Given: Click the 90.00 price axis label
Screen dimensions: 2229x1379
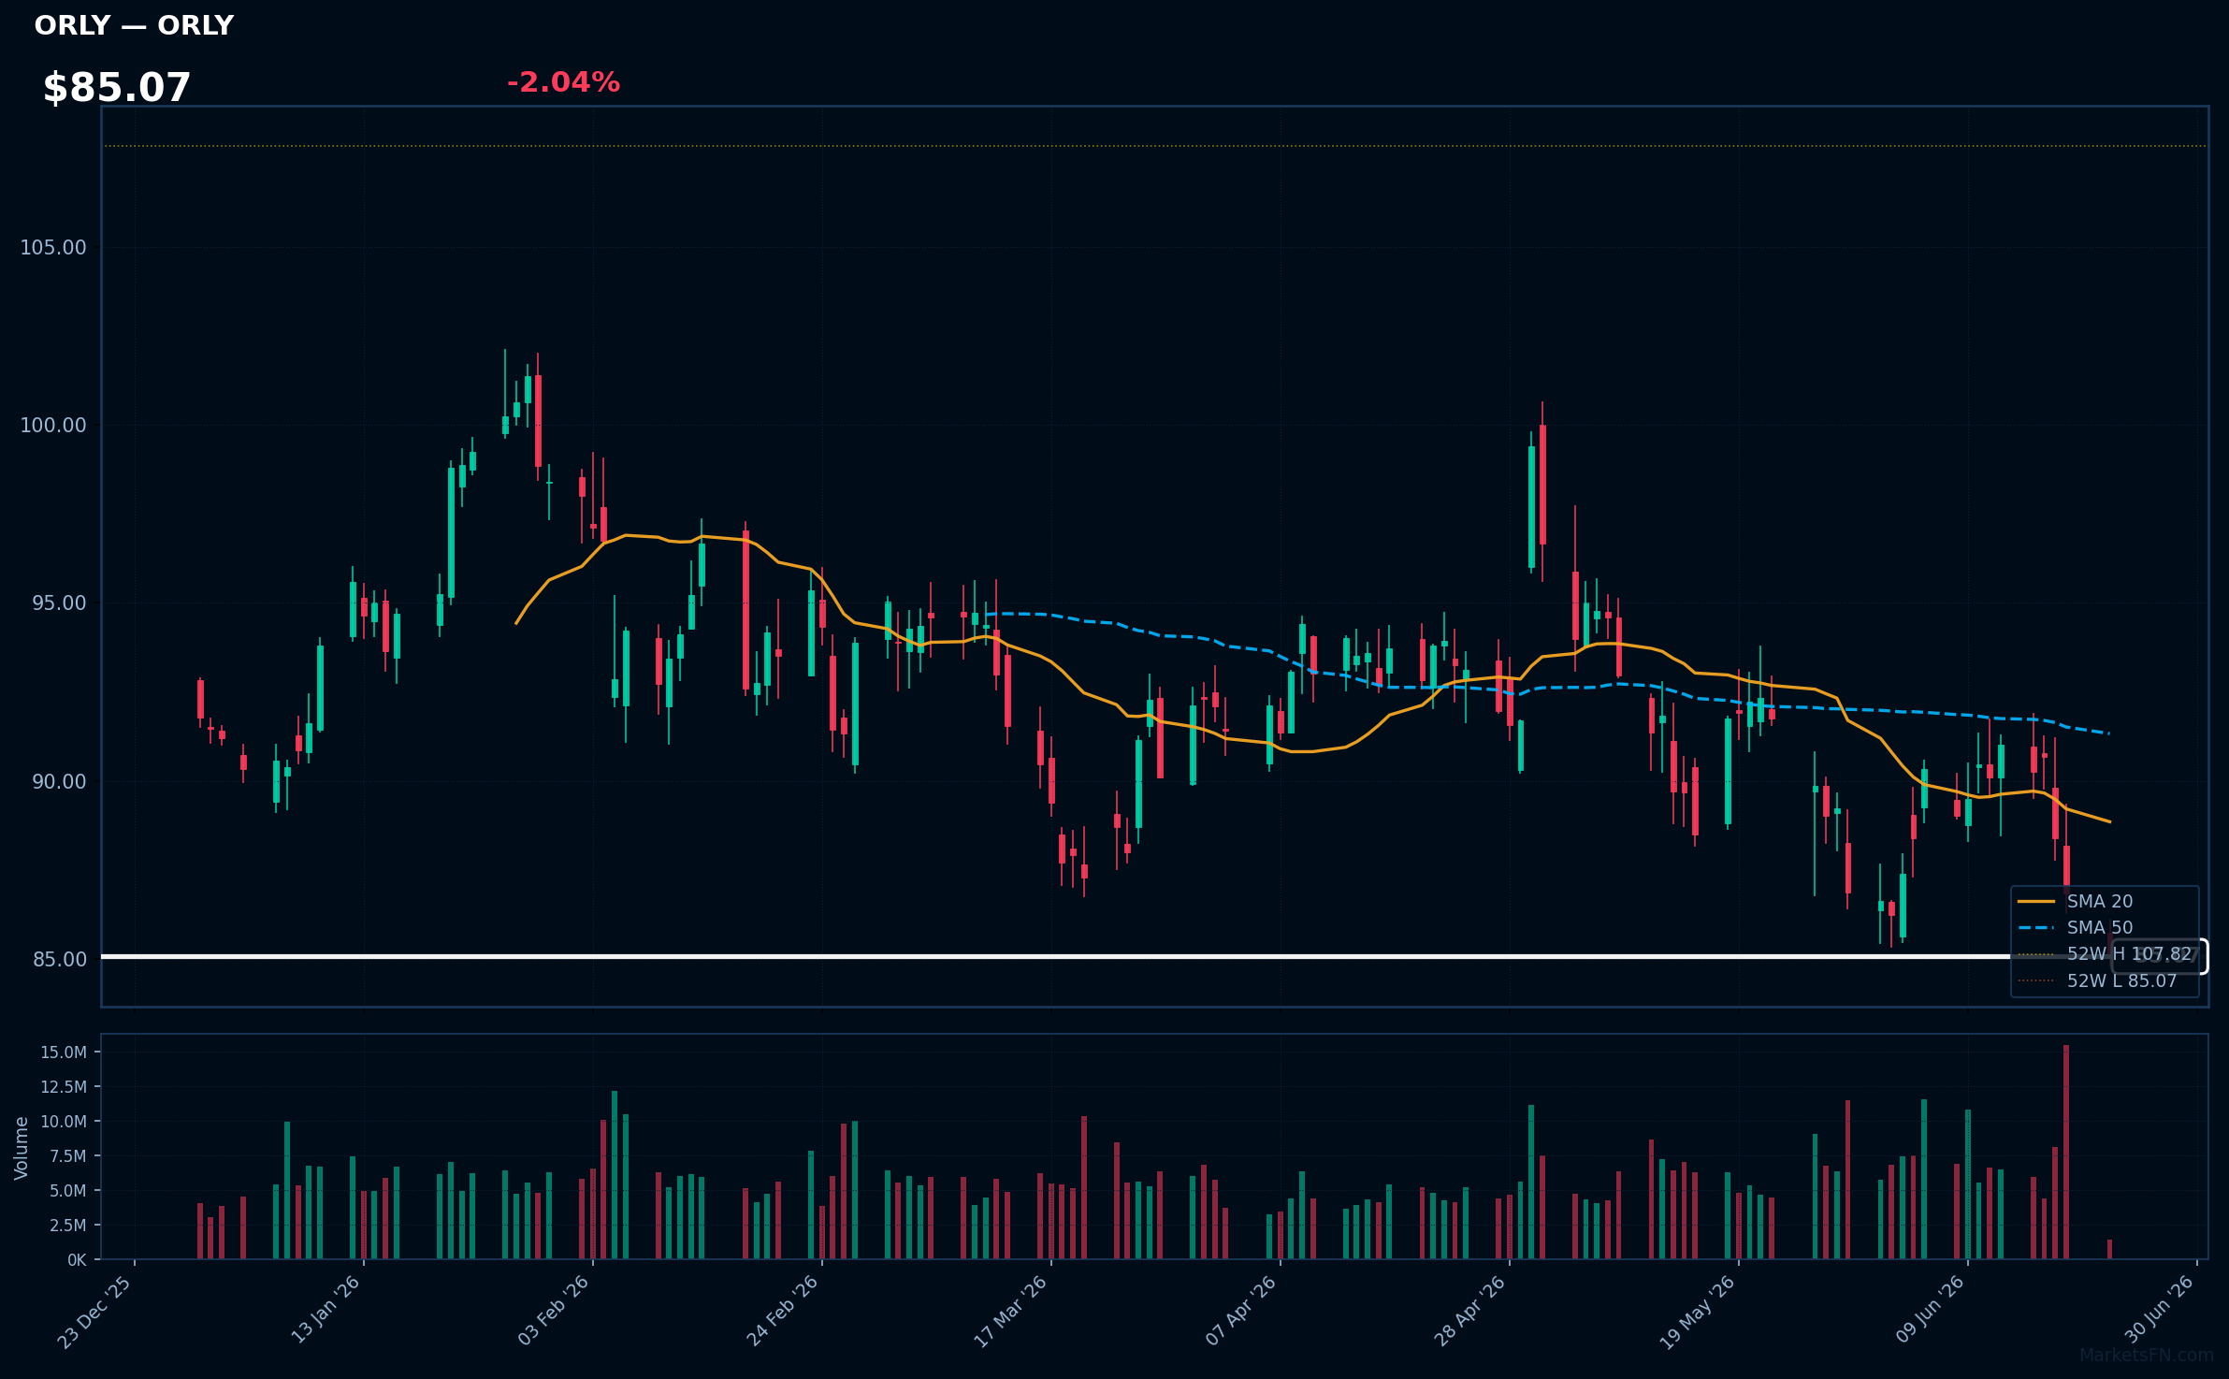Looking at the screenshot, I should pos(59,781).
